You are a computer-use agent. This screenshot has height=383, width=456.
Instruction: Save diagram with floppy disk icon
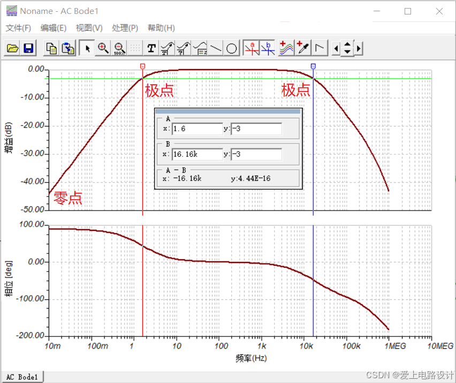click(x=28, y=49)
